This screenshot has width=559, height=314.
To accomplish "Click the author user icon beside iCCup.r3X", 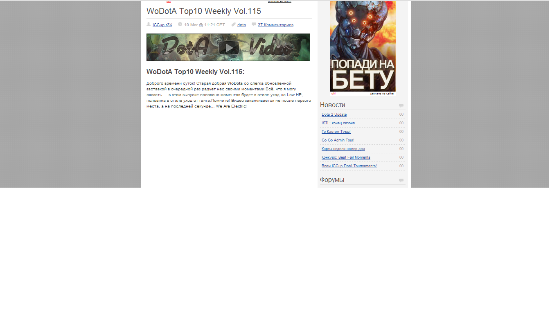I will tap(149, 25).
